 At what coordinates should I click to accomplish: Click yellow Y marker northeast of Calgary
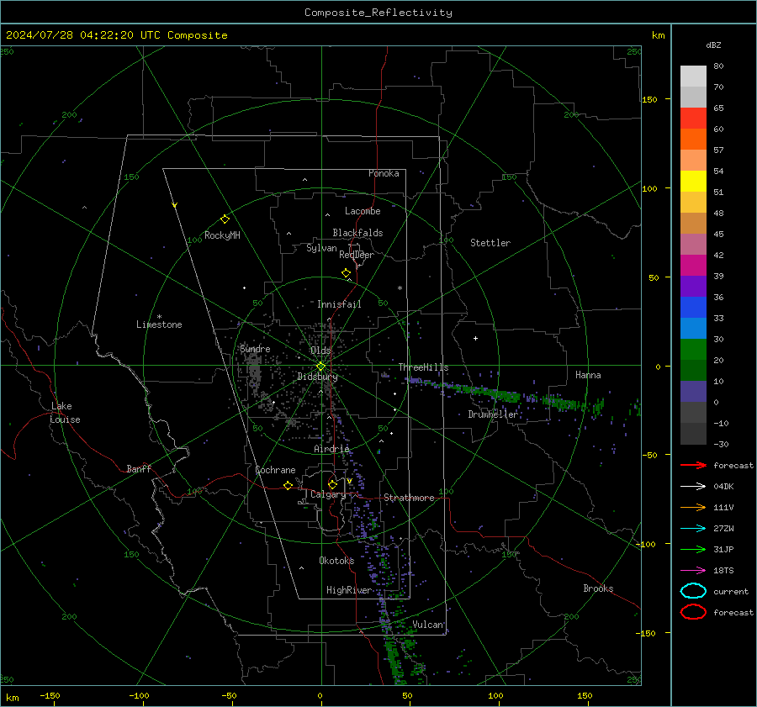349,481
